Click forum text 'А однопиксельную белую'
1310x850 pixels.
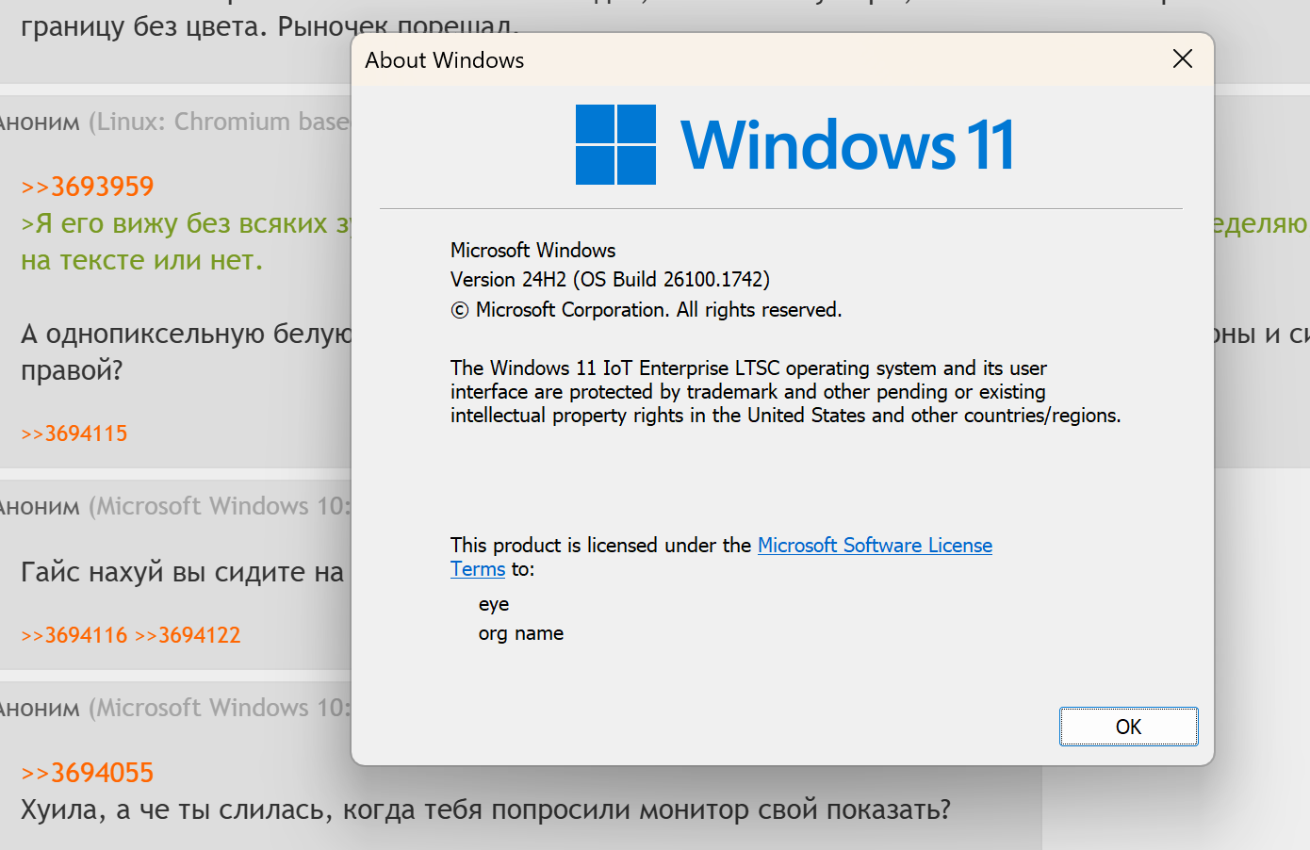pos(187,335)
